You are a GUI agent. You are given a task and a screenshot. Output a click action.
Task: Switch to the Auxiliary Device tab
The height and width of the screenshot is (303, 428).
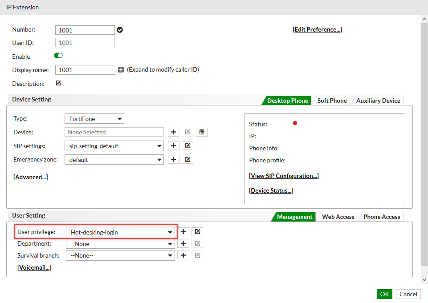(x=378, y=101)
